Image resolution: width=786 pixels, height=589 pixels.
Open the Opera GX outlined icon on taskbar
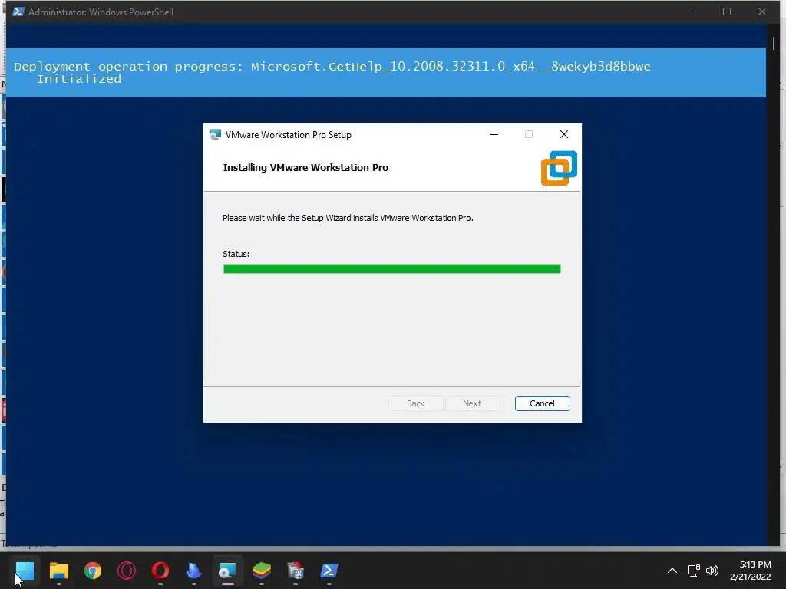127,571
